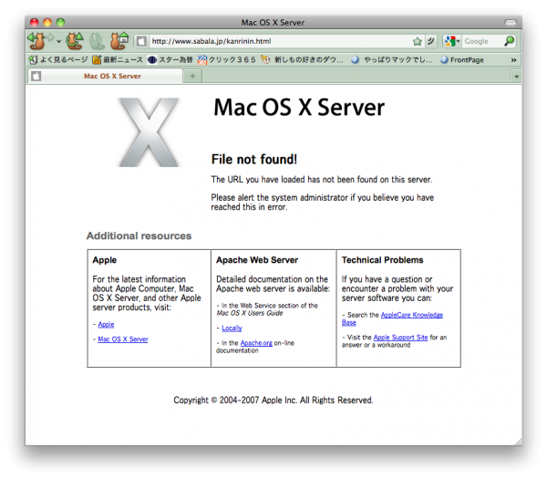Follow the Mac OS X Server link

click(x=123, y=339)
